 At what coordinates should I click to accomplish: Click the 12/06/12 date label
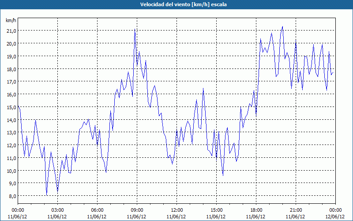335,217
